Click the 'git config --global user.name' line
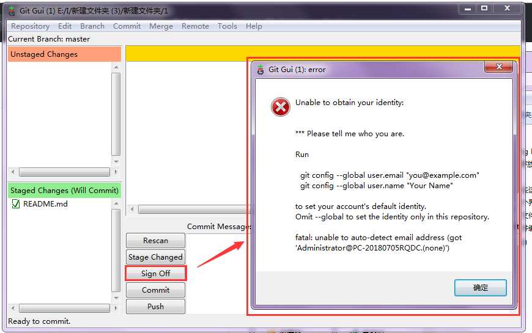Image resolution: width=532 pixels, height=333 pixels. click(x=376, y=186)
